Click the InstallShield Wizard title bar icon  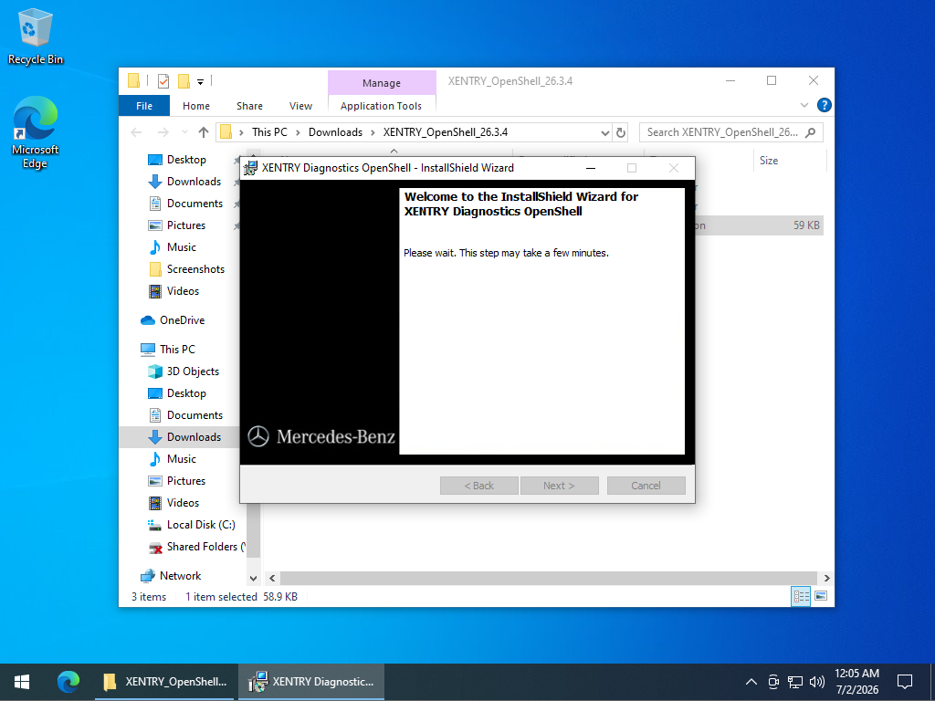251,168
